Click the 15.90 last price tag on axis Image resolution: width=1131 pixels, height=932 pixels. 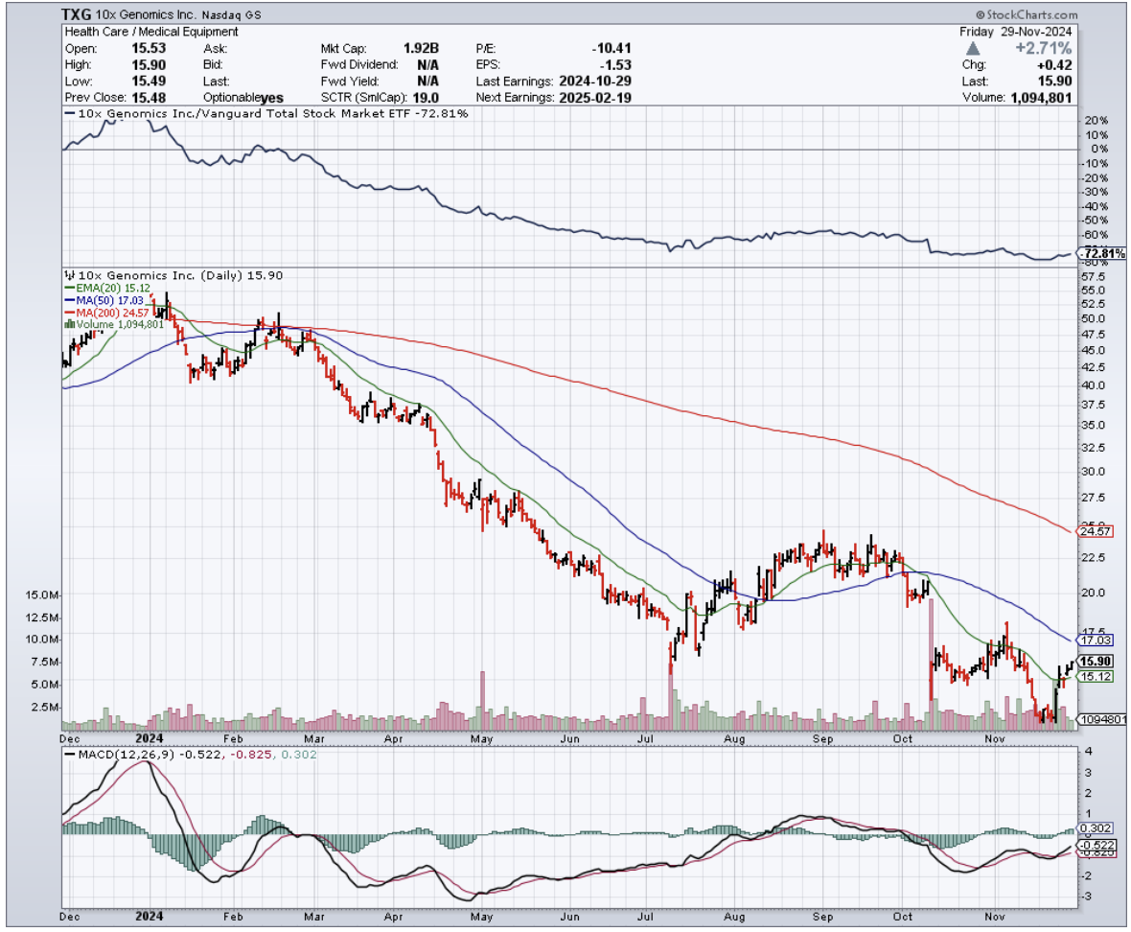[x=1095, y=661]
